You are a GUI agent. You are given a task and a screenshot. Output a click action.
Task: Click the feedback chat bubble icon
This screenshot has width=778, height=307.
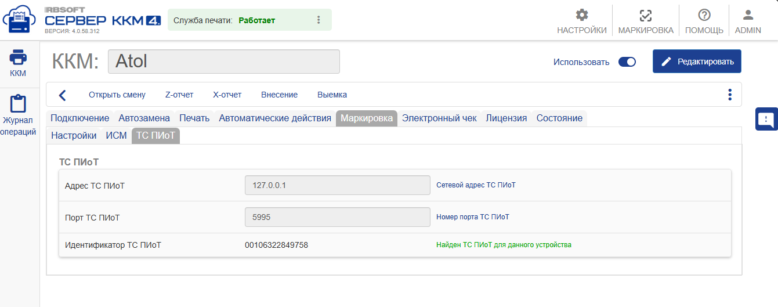(x=766, y=119)
